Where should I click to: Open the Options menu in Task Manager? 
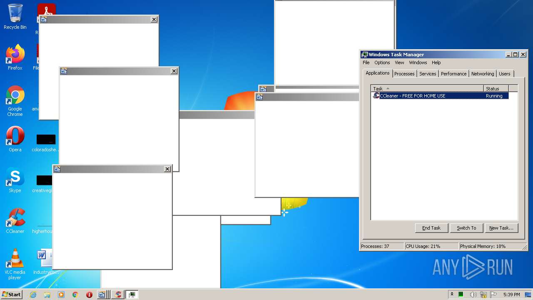click(382, 62)
